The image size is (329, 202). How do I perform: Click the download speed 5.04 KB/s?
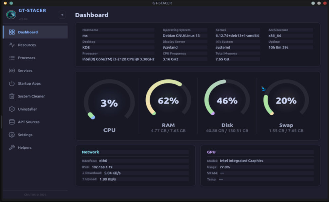coord(112,173)
